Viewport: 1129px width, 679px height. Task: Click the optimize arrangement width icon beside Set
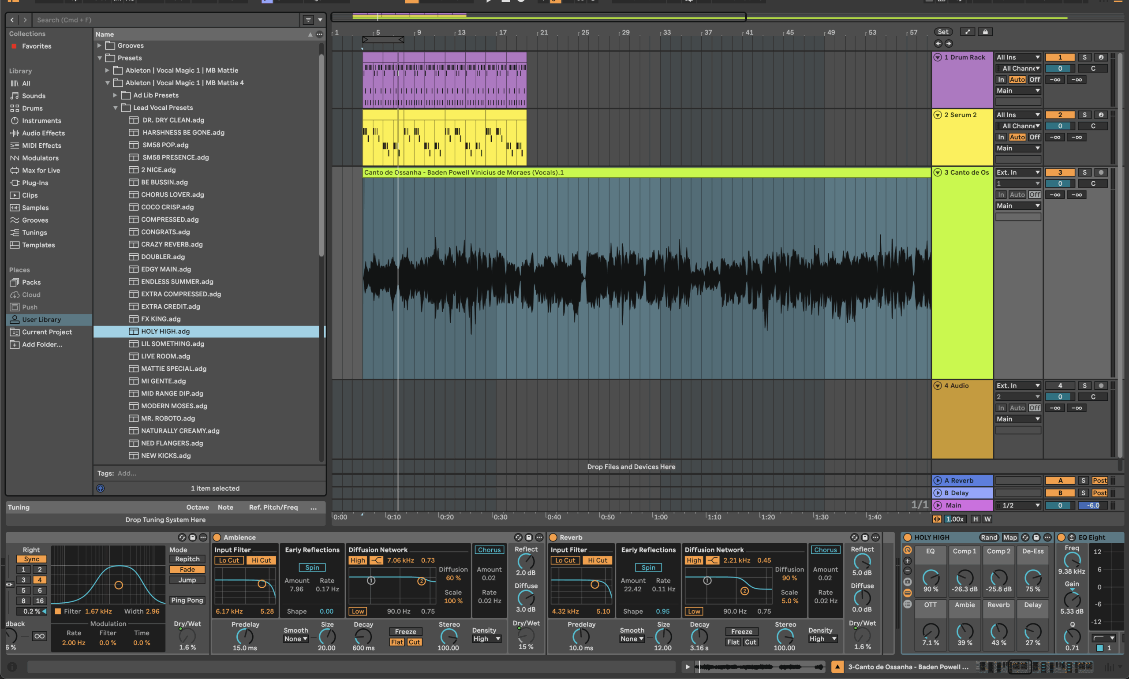pyautogui.click(x=967, y=31)
